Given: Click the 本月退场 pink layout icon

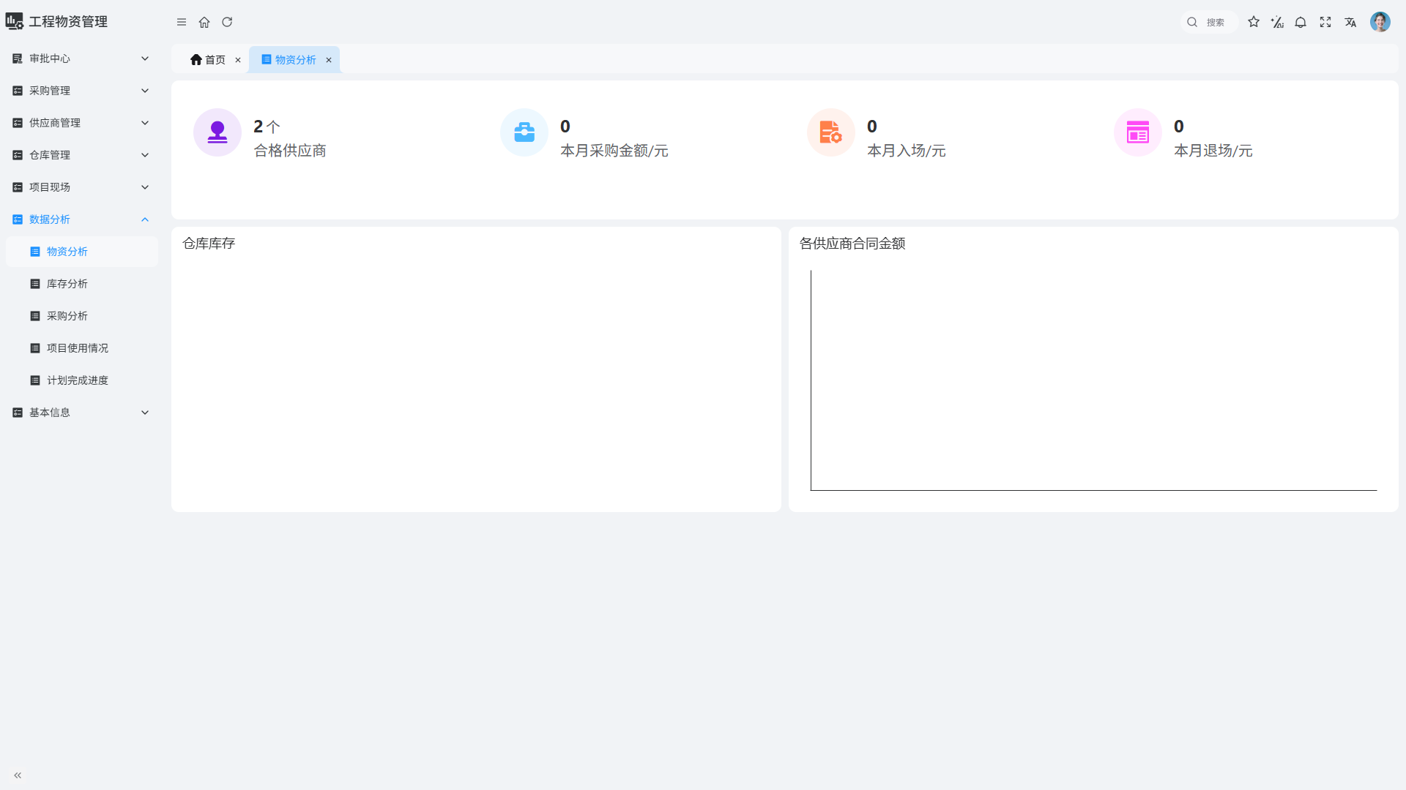Looking at the screenshot, I should click(x=1138, y=132).
